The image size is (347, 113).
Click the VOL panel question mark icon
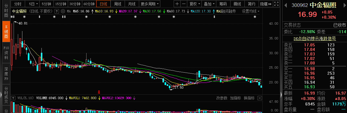click(x=13, y=98)
